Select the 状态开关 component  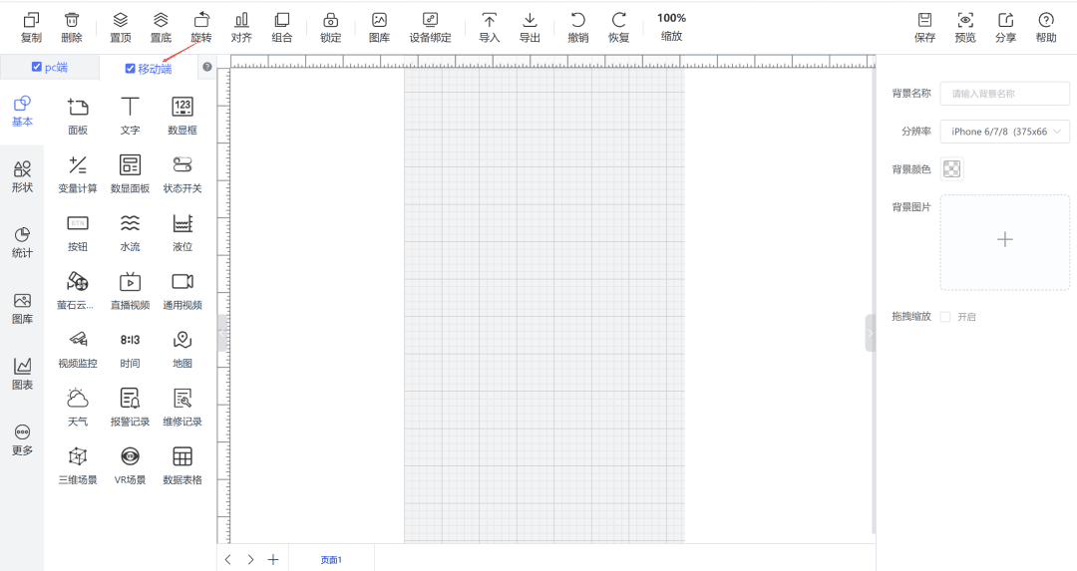[182, 174]
